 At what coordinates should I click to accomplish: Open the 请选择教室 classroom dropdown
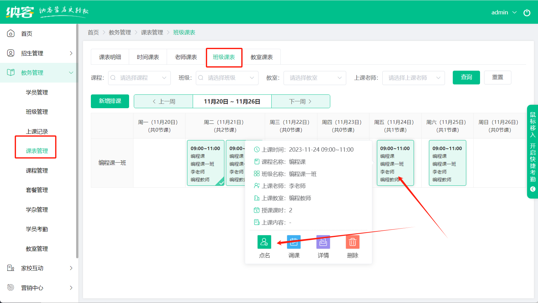point(315,78)
